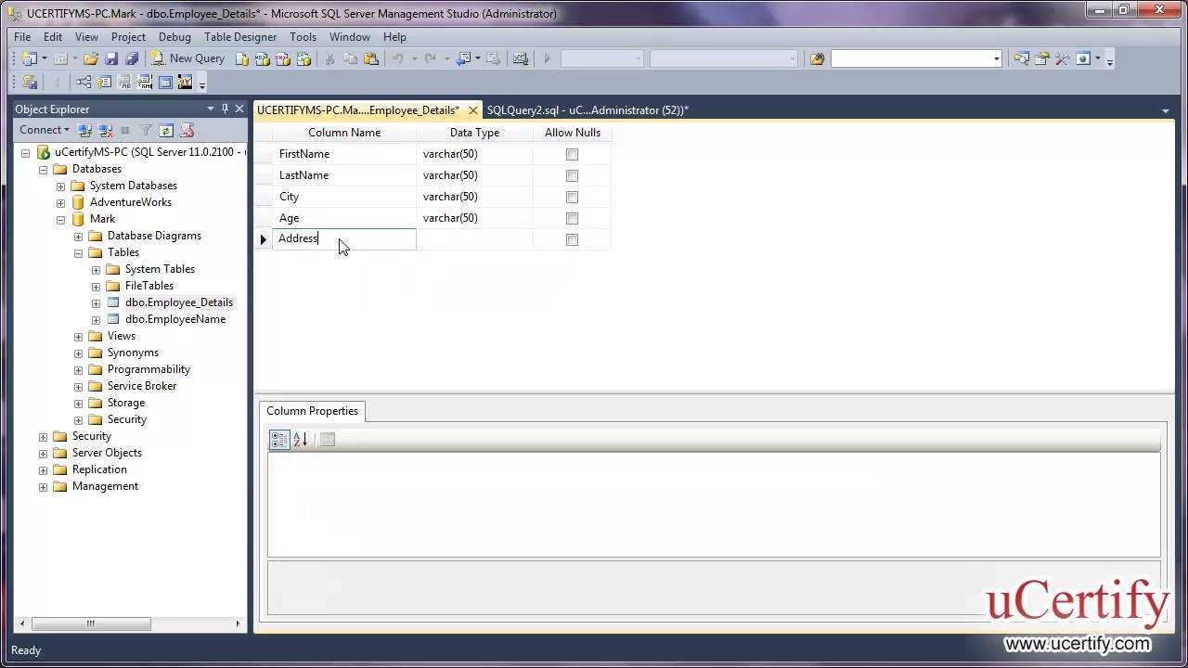Open the Table Designer menu
The height and width of the screenshot is (668, 1188).
point(240,37)
